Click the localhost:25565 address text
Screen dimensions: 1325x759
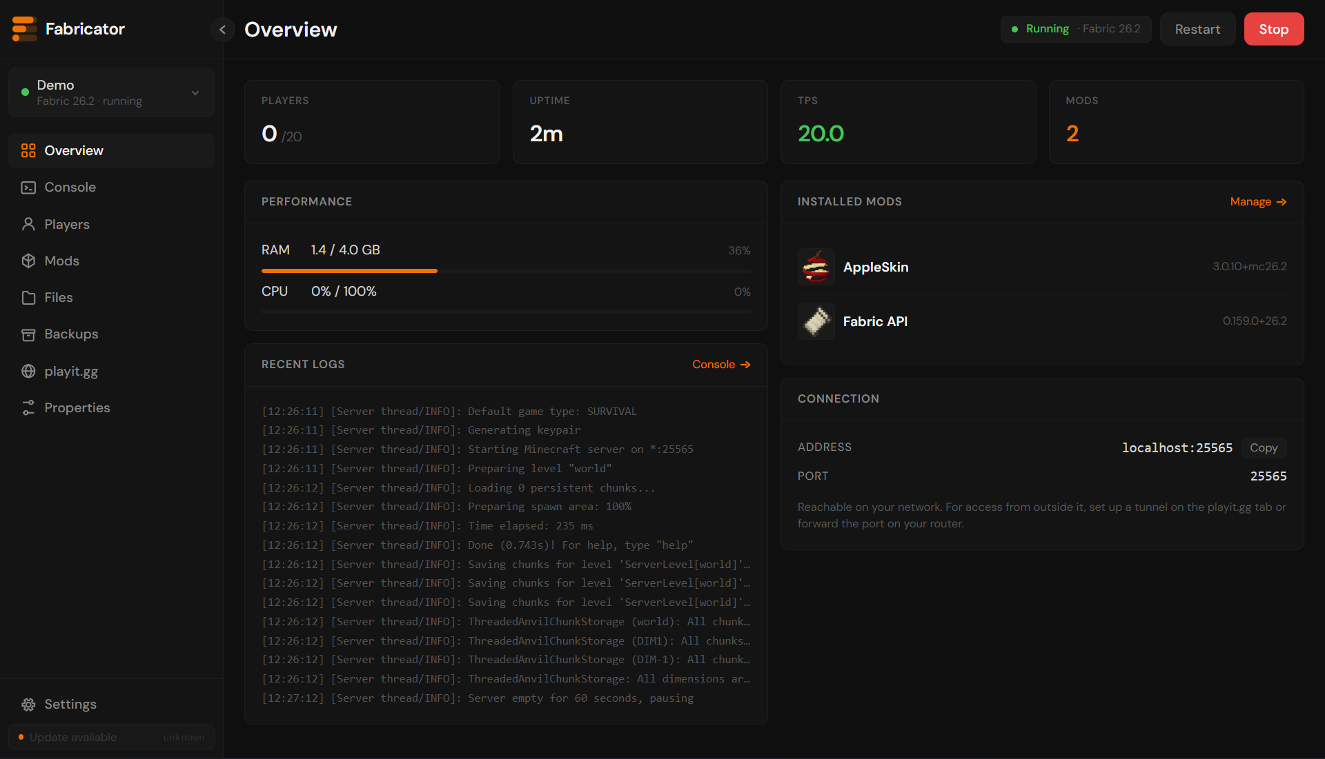[1177, 447]
